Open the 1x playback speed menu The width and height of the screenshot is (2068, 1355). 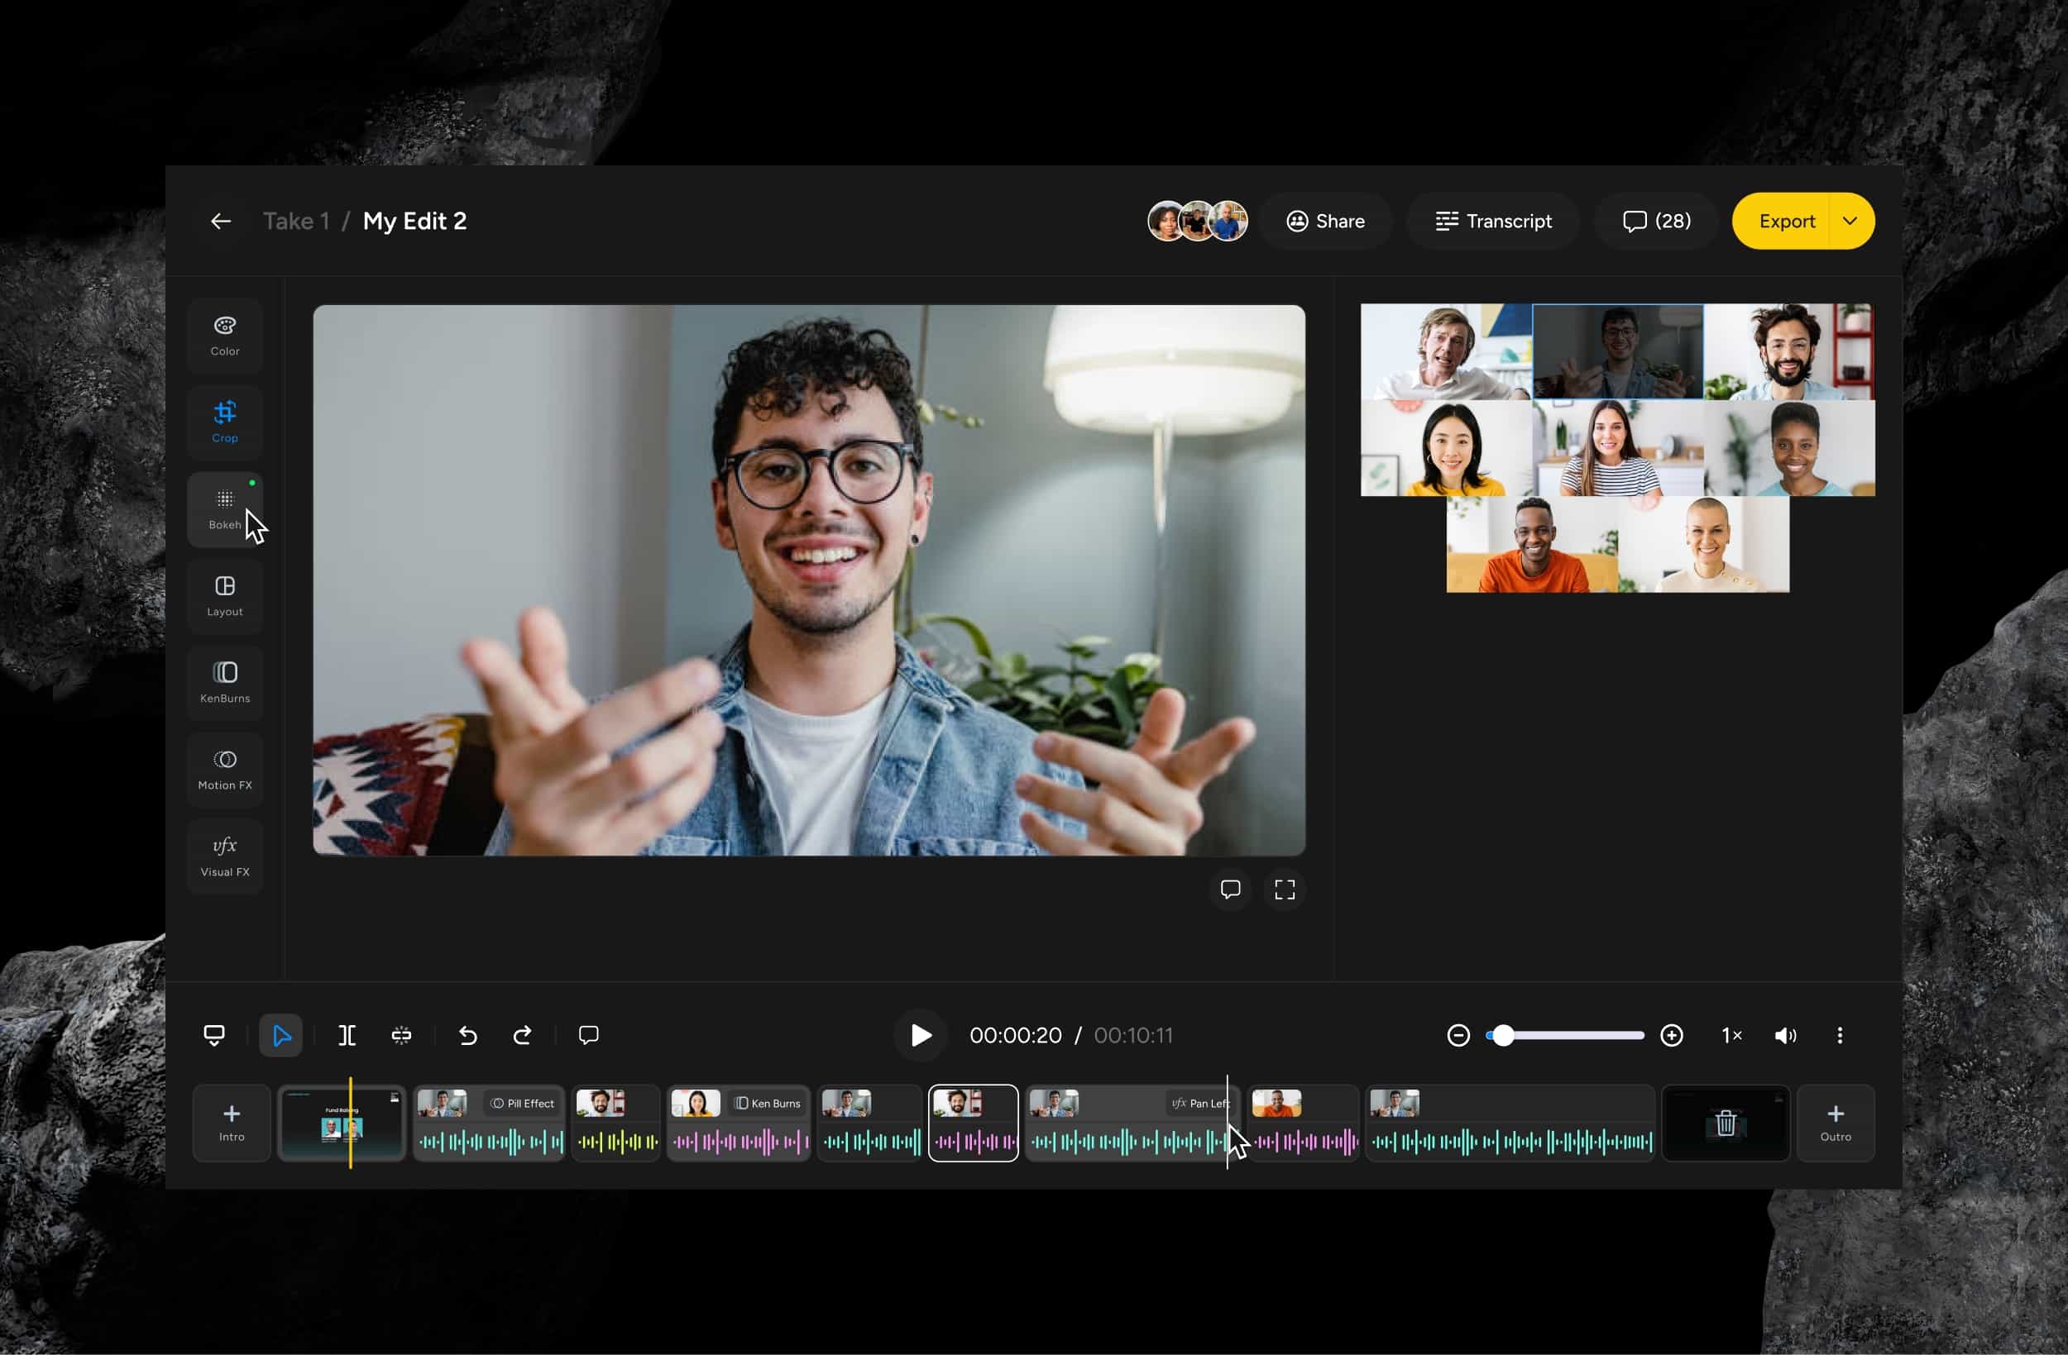1731,1035
